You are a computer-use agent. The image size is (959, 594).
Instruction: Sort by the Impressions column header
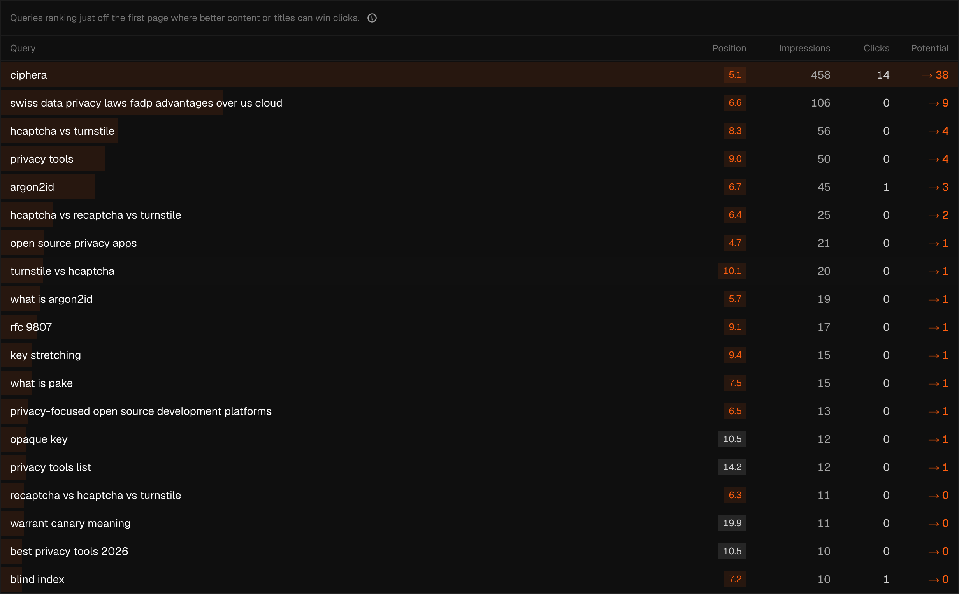tap(804, 48)
